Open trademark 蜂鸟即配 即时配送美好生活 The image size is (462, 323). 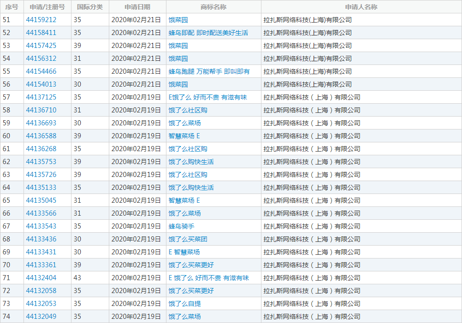208,33
